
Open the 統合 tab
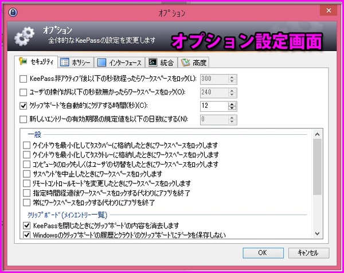(x=161, y=63)
